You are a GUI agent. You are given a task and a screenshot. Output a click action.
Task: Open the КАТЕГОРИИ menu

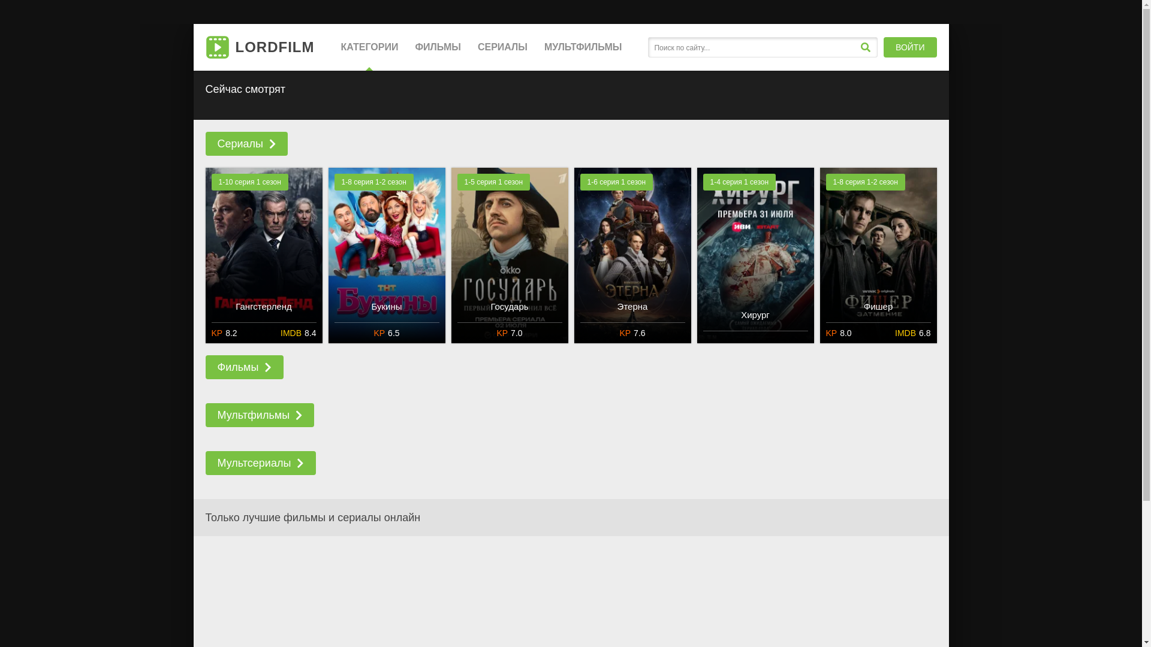pyautogui.click(x=369, y=47)
